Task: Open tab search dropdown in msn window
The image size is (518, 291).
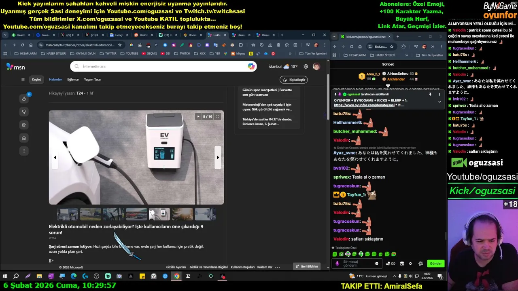Action: (5, 35)
